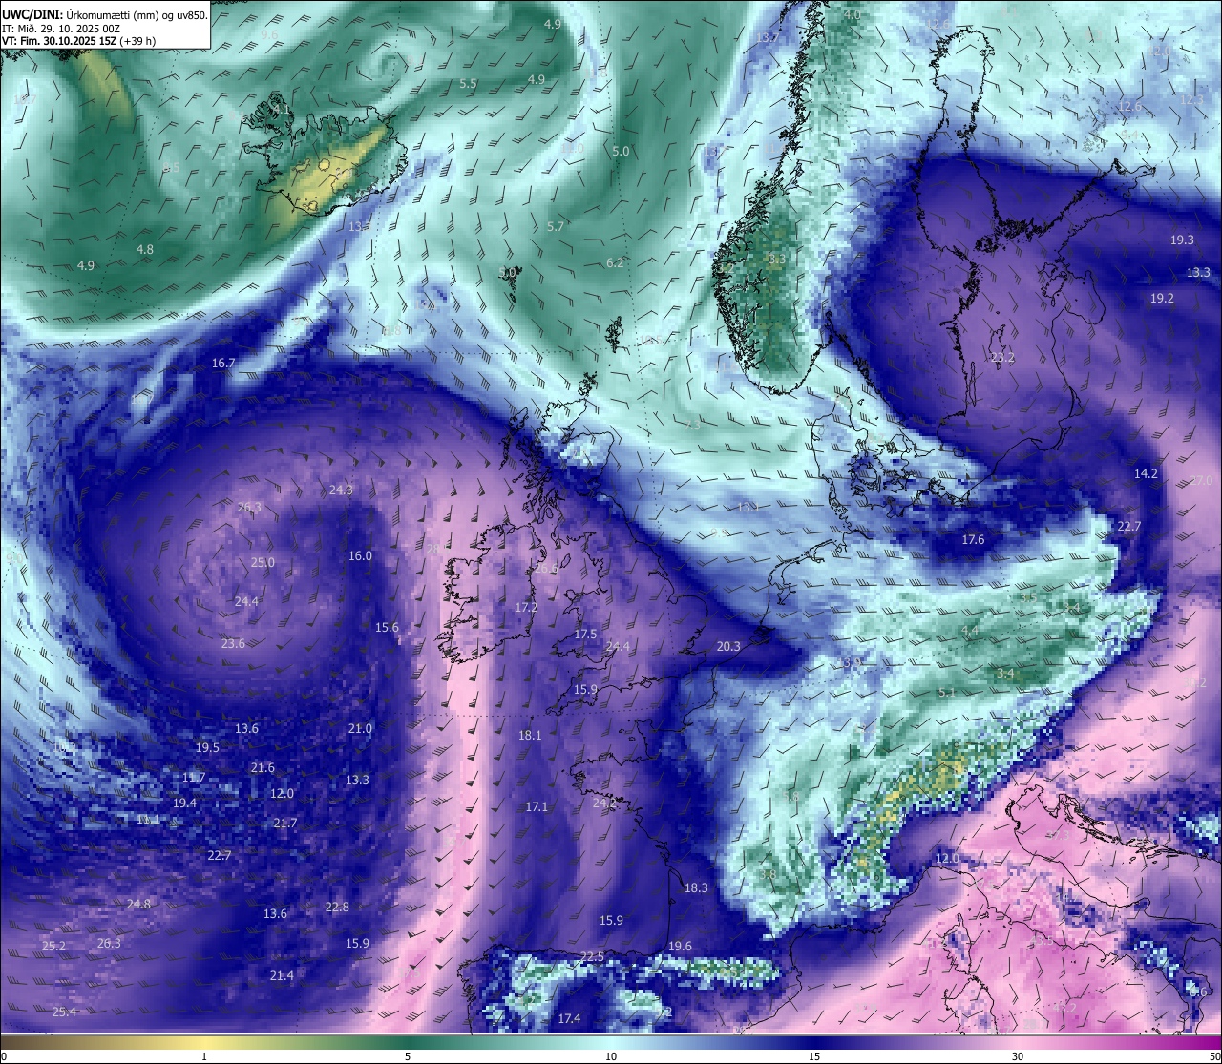Viewport: 1222px width, 1064px height.
Task: Click the 17.2 value over Ireland
Action: (x=526, y=607)
